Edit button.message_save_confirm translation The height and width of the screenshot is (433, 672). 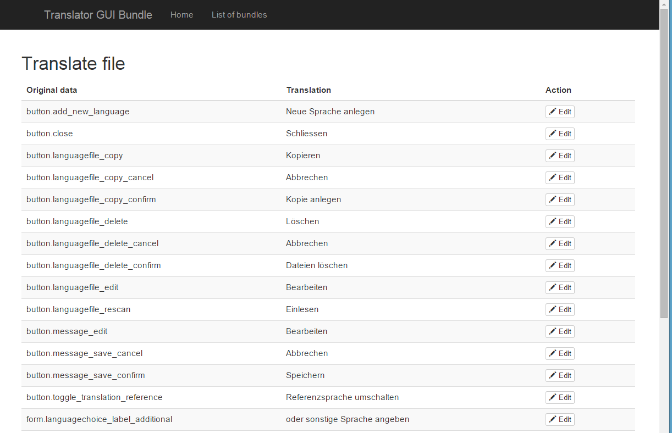pos(560,375)
